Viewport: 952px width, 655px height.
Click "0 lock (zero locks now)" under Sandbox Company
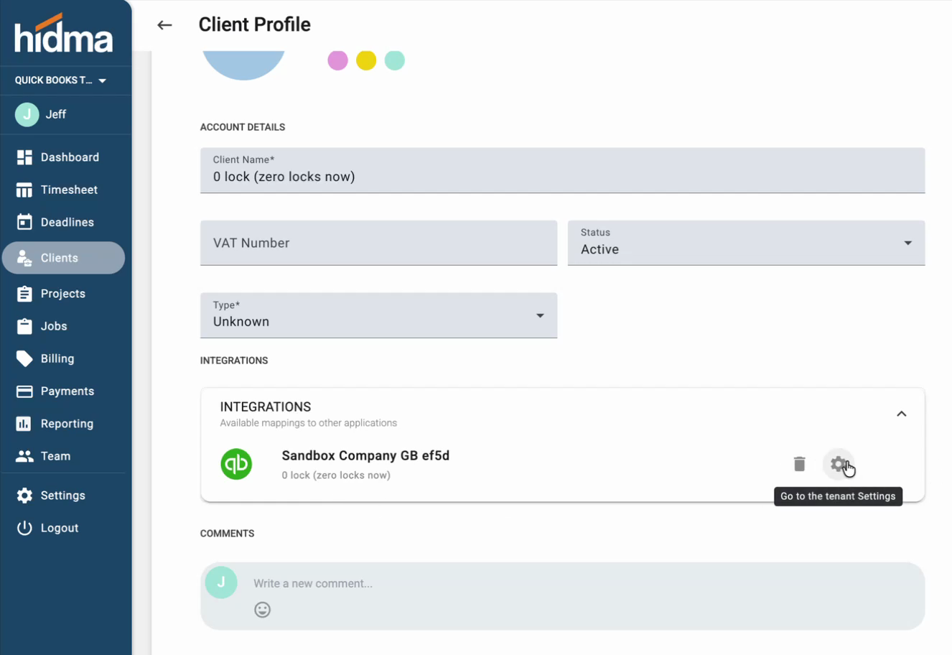(x=336, y=475)
